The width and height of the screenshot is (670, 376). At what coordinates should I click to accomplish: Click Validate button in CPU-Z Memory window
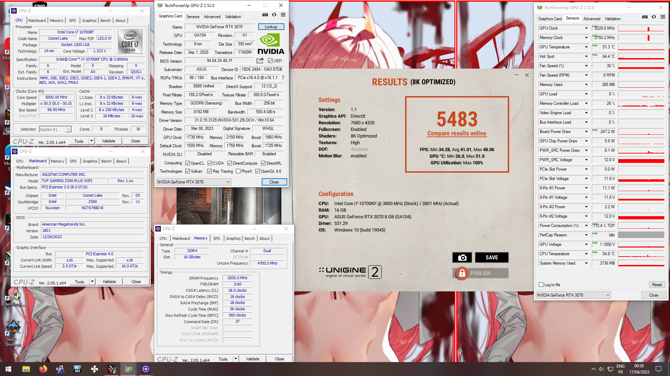253,359
